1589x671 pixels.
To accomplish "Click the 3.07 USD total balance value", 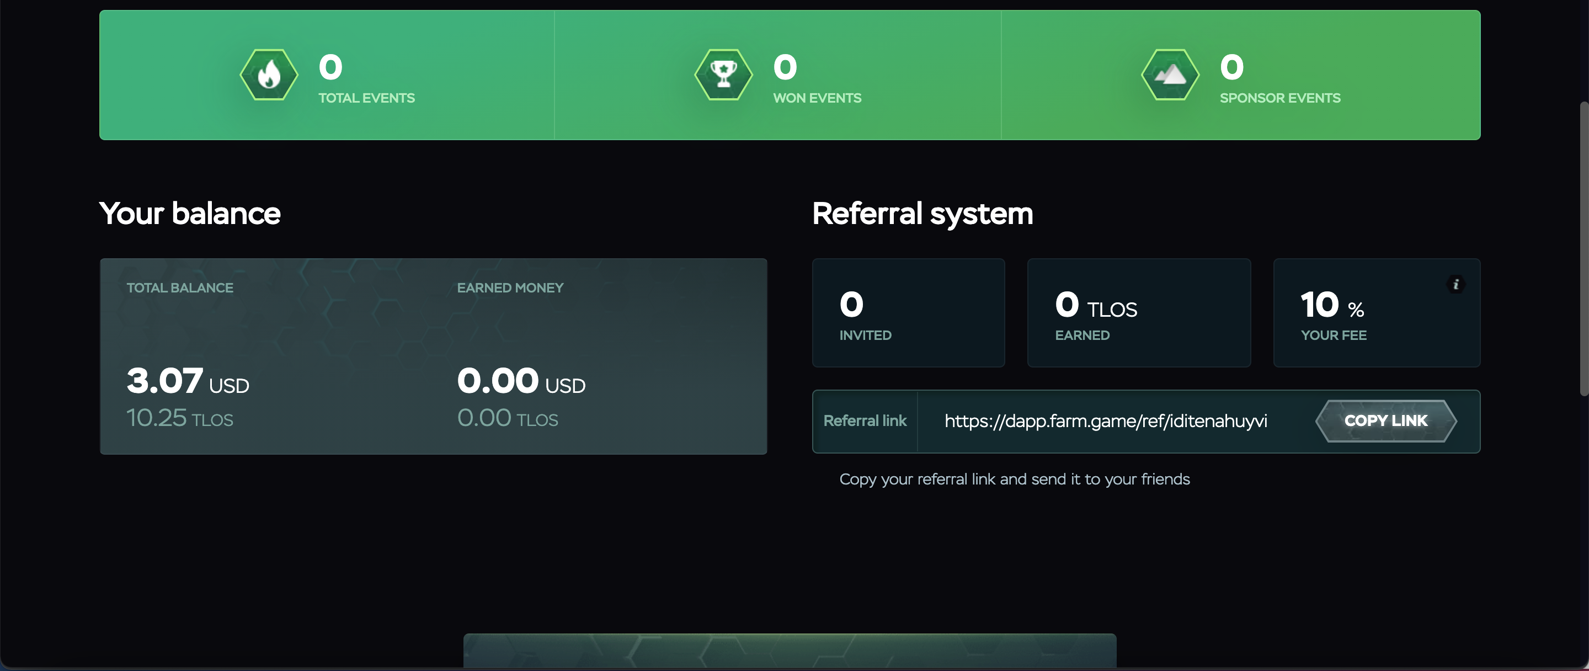I will coord(188,381).
